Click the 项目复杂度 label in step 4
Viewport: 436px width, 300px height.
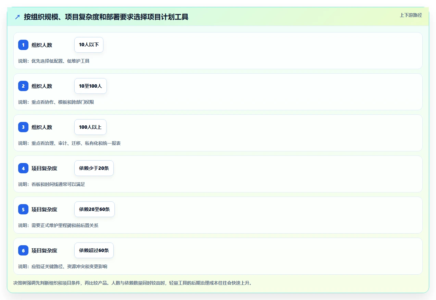click(44, 168)
